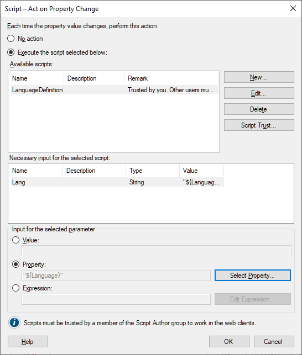This screenshot has height=355, width=302.
Task: Select the Value radio button
Action: coord(15,240)
